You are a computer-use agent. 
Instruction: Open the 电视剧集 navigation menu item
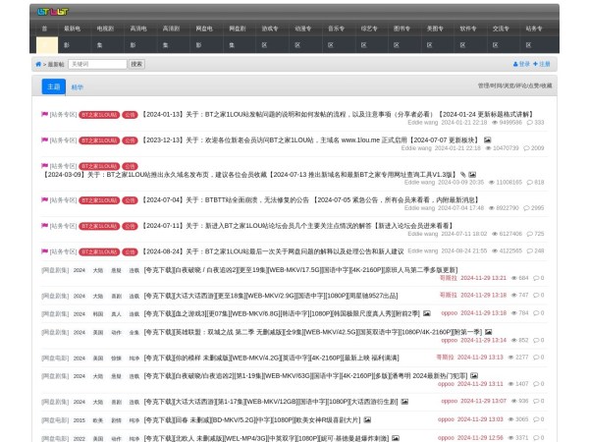pyautogui.click(x=105, y=29)
